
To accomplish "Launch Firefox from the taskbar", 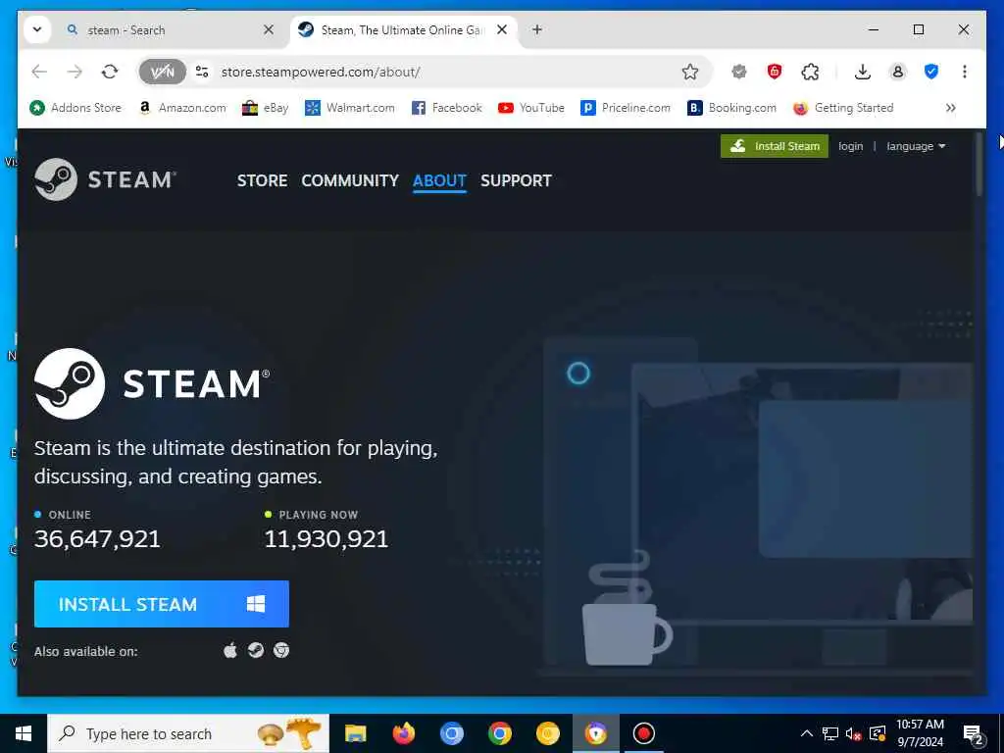I will [x=403, y=733].
